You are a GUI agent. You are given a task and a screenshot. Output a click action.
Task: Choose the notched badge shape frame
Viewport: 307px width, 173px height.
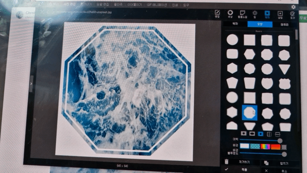(x=284, y=84)
